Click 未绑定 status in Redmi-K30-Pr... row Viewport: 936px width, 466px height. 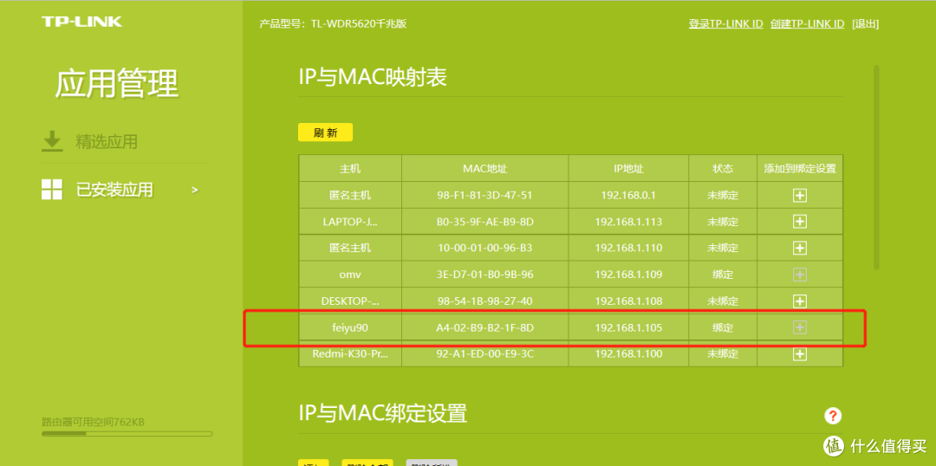(x=723, y=353)
